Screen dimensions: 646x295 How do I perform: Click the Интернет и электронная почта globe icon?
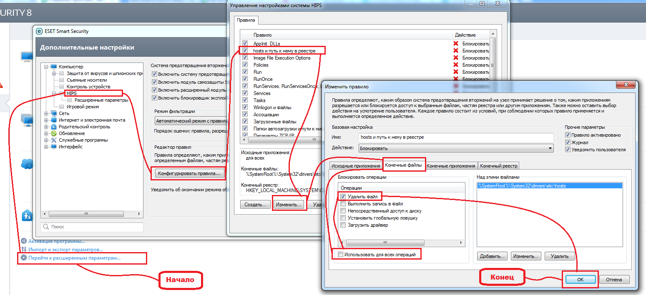[x=54, y=120]
